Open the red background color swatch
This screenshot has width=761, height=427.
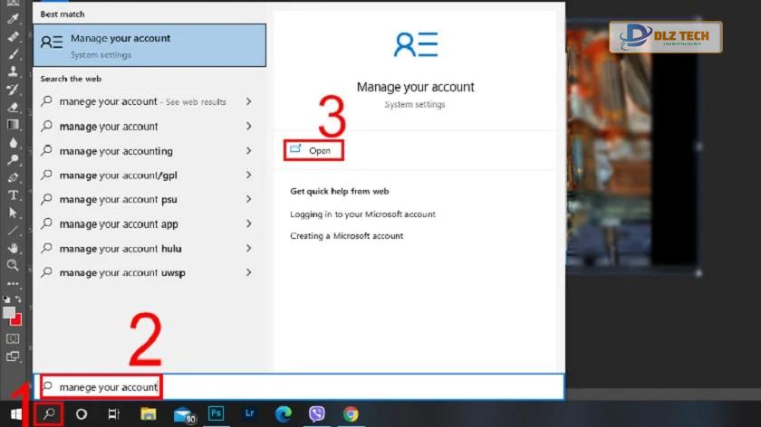point(17,320)
